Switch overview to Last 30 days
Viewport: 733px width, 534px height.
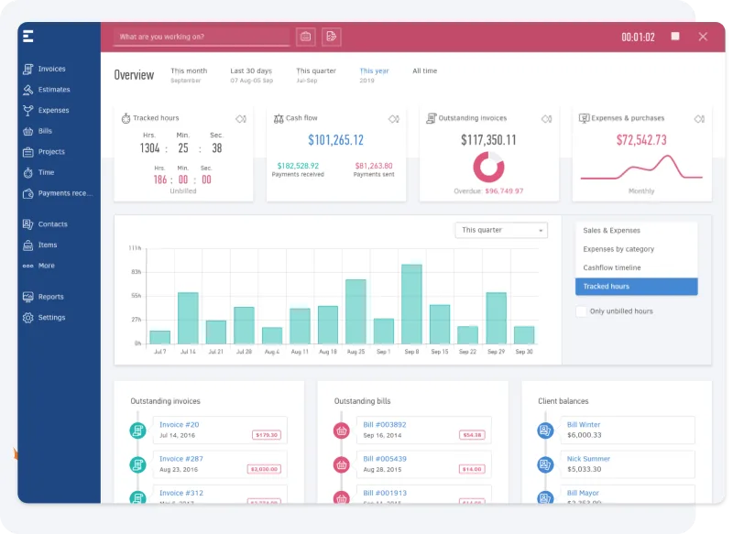tap(251, 75)
